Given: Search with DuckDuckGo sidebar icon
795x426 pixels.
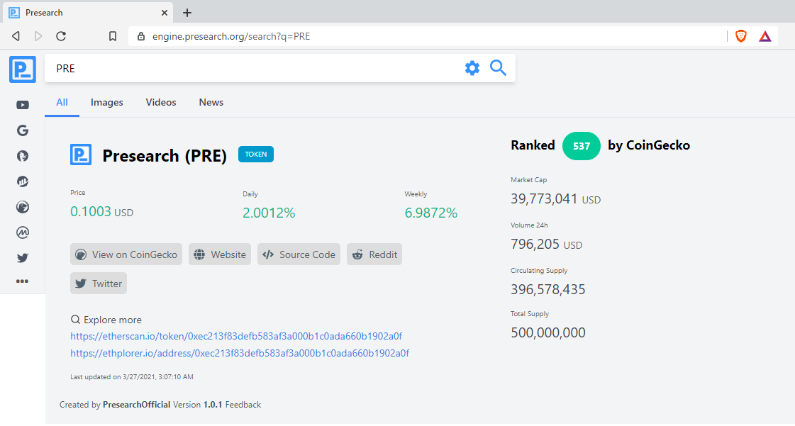Looking at the screenshot, I should click(x=22, y=156).
